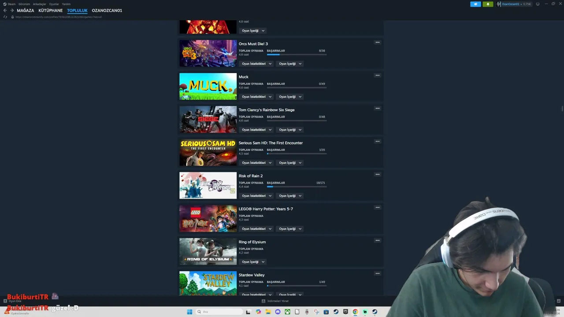Viewport: 564px width, 317px height.
Task: Expand Oyun İçeriği for Serious Sam HD
Action: 290,163
